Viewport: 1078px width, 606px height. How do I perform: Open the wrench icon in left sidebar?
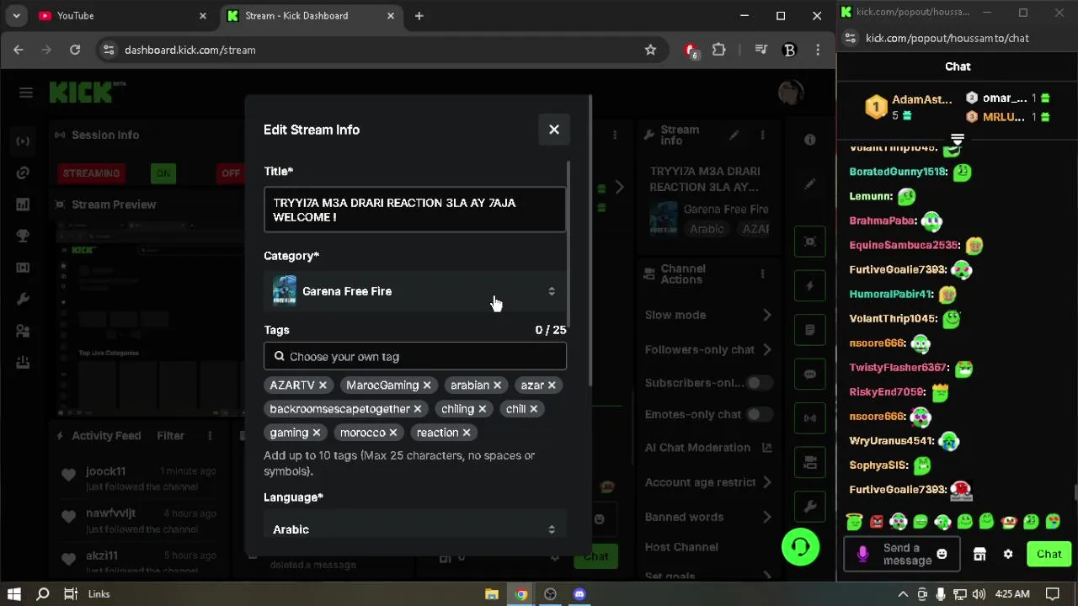coord(23,300)
